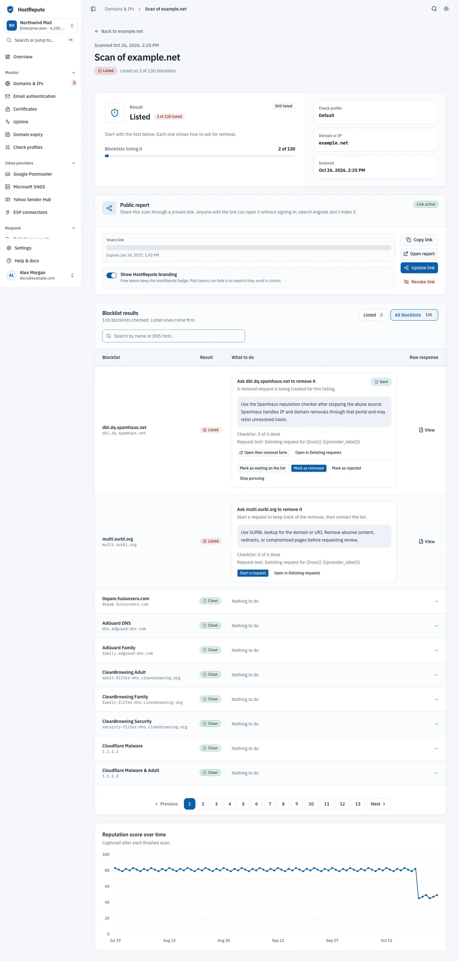Click the sidebar Search or jump to box
Viewport: 459px width, 961px height.
(x=41, y=40)
